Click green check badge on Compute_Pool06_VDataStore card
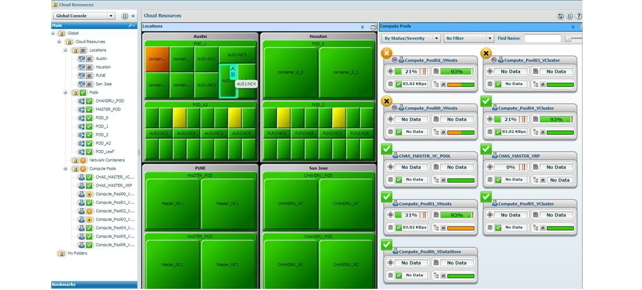 coord(386,244)
